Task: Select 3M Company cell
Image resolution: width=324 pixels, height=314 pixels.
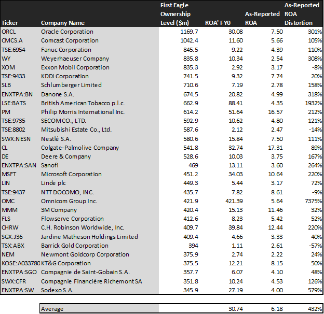Action: coord(59,210)
